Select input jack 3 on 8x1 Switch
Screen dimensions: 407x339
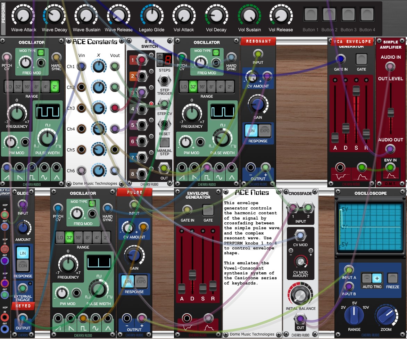[142, 92]
